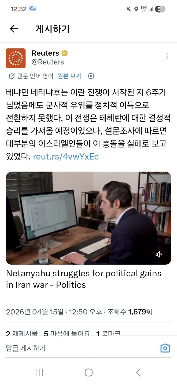Tap the Android recent apps button
The image size is (177, 384).
tap(39, 372)
